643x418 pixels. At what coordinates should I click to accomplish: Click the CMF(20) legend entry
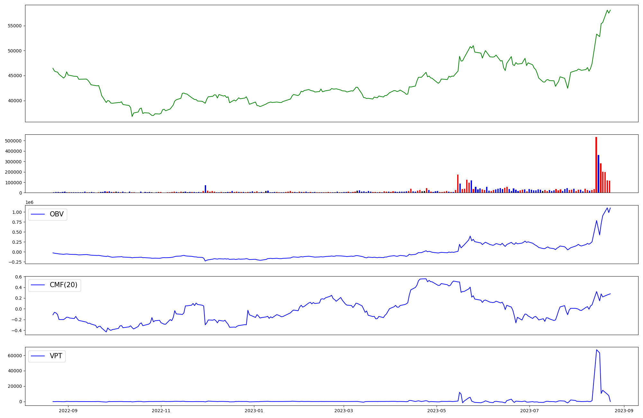pyautogui.click(x=63, y=285)
